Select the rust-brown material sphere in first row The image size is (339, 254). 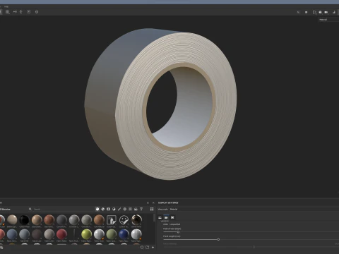[49, 220]
